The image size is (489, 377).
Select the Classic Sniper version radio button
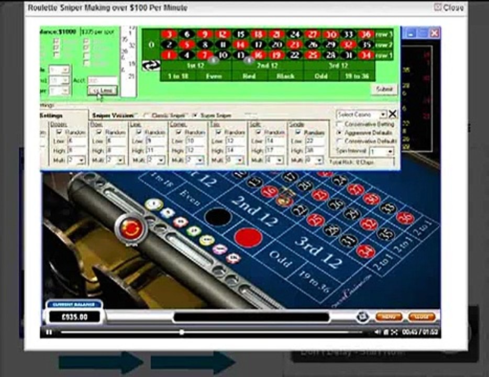[x=146, y=115]
